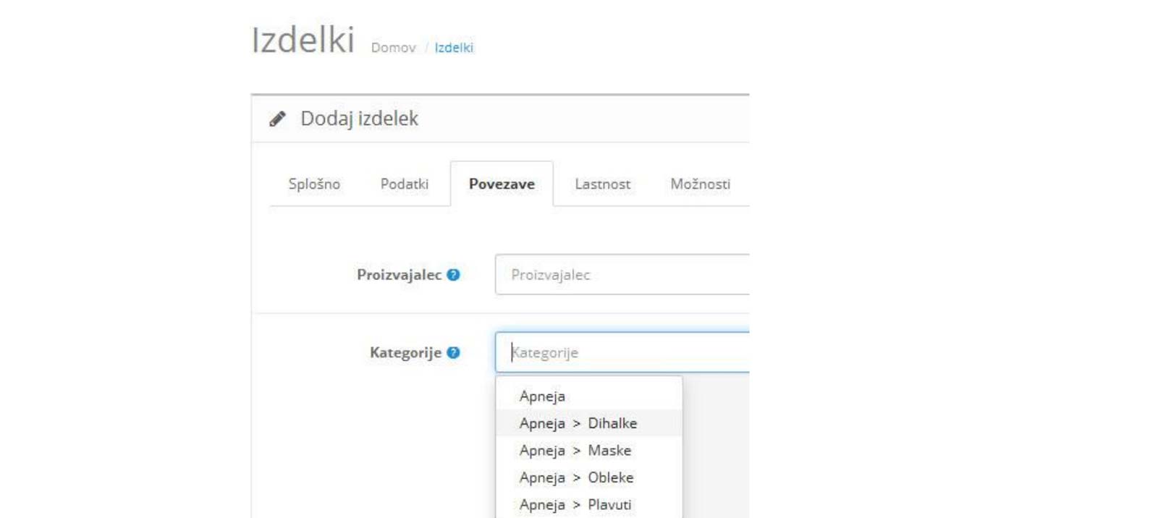Select the Apneja > Plavuti suggestion
The image size is (1158, 518).
pos(575,505)
